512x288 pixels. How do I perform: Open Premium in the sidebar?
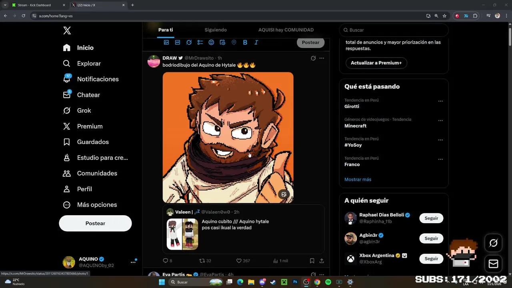click(x=83, y=126)
